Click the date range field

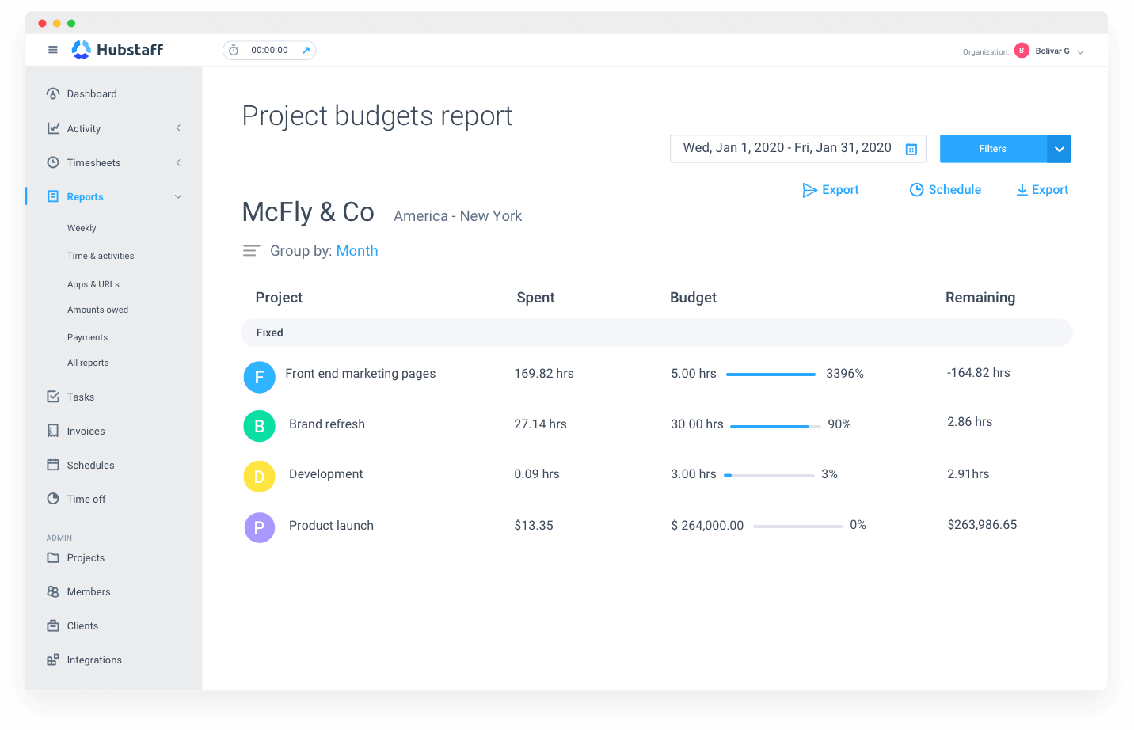(x=798, y=149)
